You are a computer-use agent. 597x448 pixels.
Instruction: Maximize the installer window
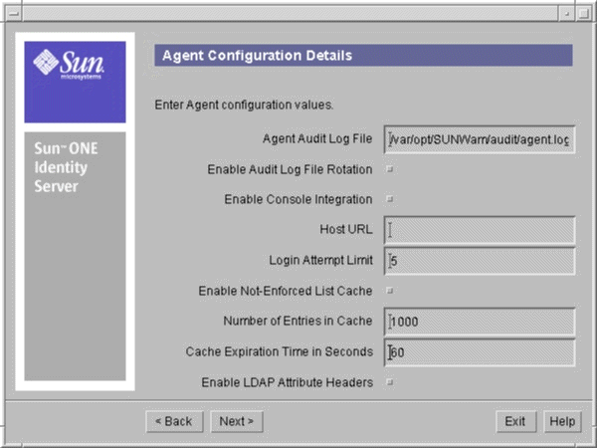click(583, 13)
